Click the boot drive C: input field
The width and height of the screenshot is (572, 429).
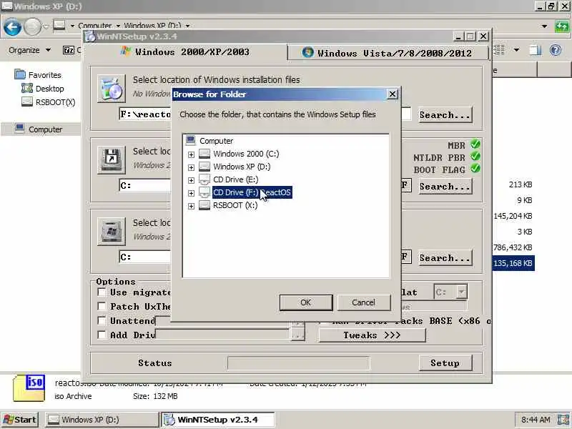(x=145, y=185)
